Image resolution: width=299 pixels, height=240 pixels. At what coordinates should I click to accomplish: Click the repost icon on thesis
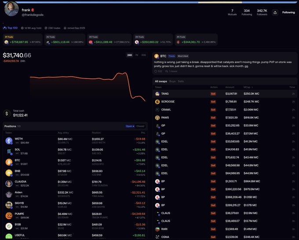[x=167, y=71]
